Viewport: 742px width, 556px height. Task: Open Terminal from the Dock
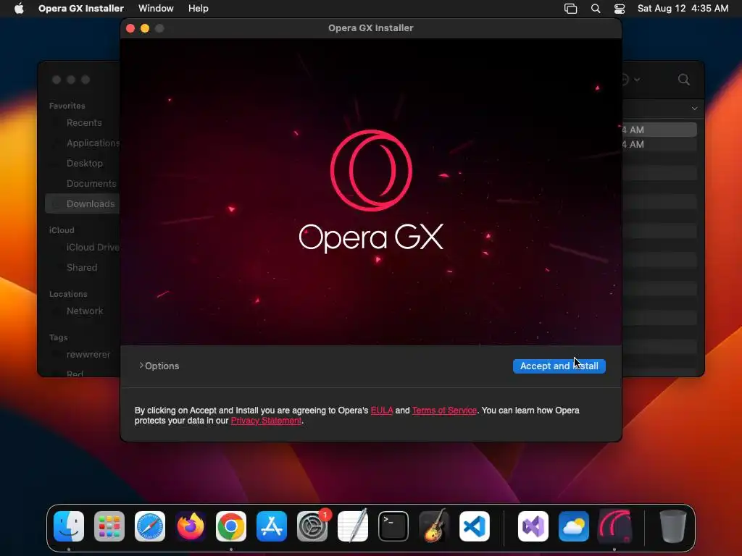[x=393, y=526]
